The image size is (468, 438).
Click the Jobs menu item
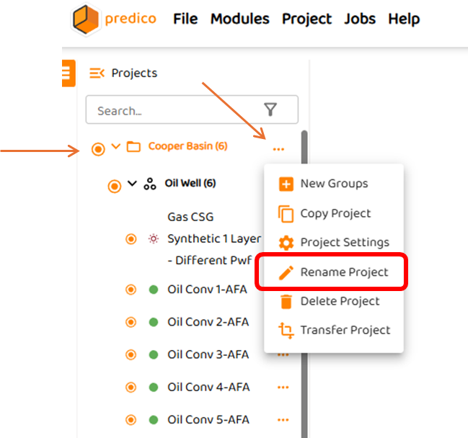tap(359, 19)
